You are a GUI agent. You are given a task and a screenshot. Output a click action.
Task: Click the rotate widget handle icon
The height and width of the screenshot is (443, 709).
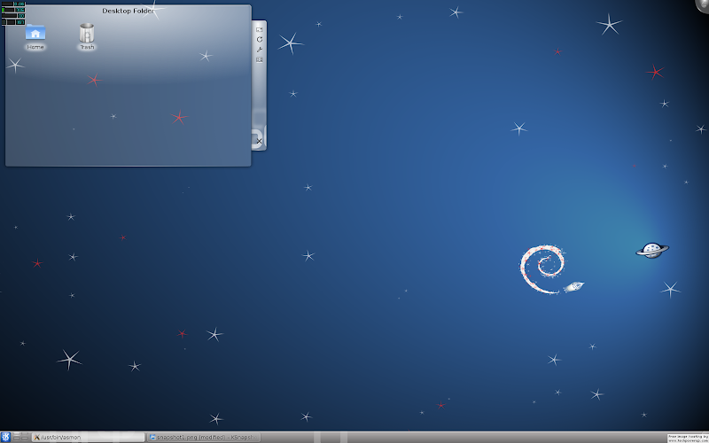tap(259, 39)
